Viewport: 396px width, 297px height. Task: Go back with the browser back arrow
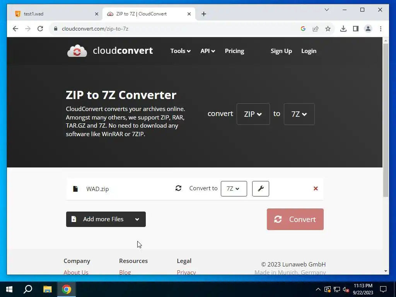(15, 29)
